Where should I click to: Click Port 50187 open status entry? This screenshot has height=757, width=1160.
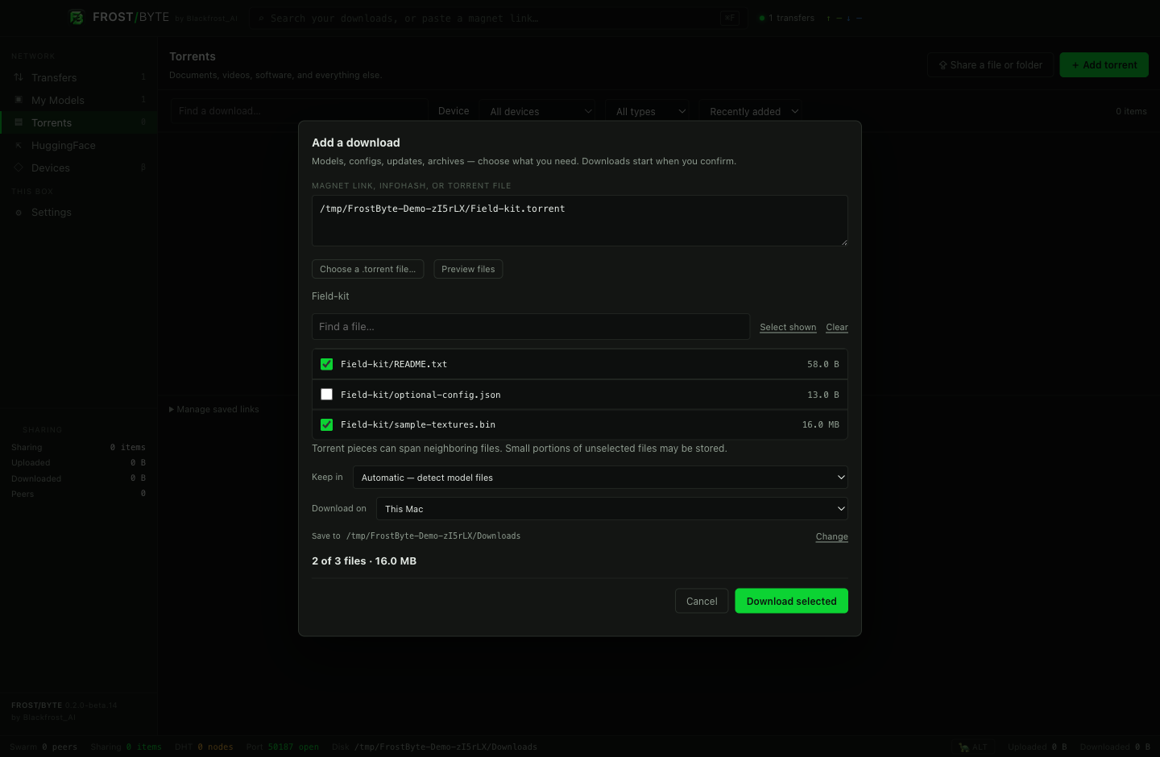[x=282, y=747]
